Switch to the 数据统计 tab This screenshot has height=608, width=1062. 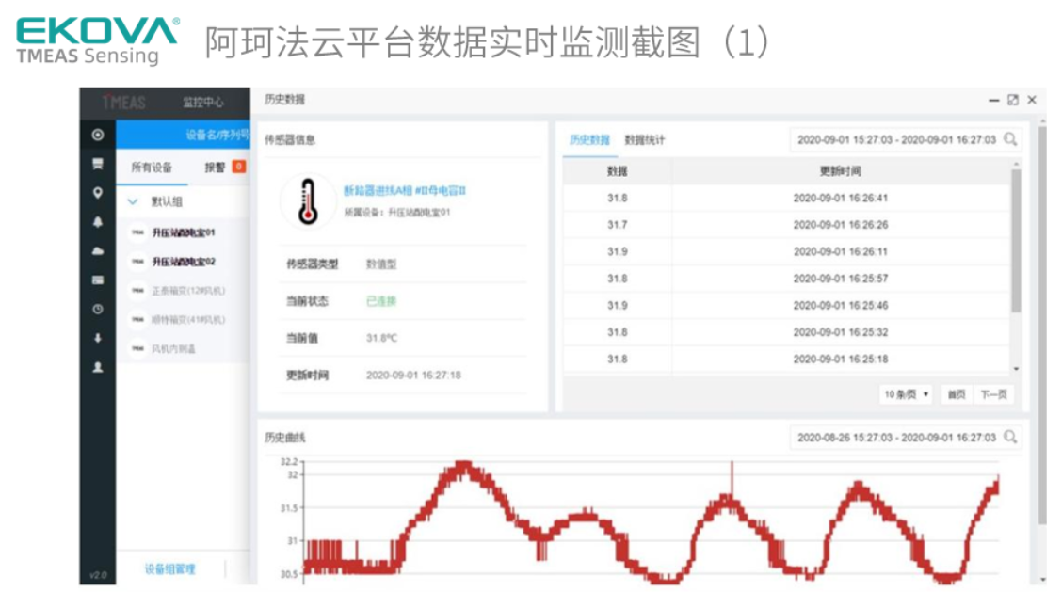(645, 140)
